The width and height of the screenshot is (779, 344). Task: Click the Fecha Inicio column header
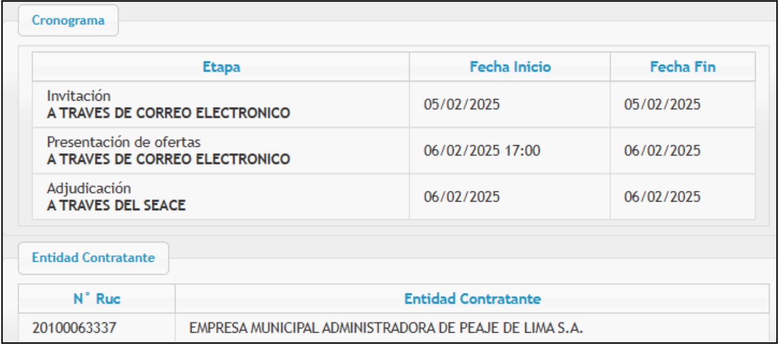pyautogui.click(x=510, y=67)
